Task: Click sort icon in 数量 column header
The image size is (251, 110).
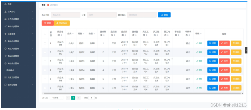Action: point(94,34)
